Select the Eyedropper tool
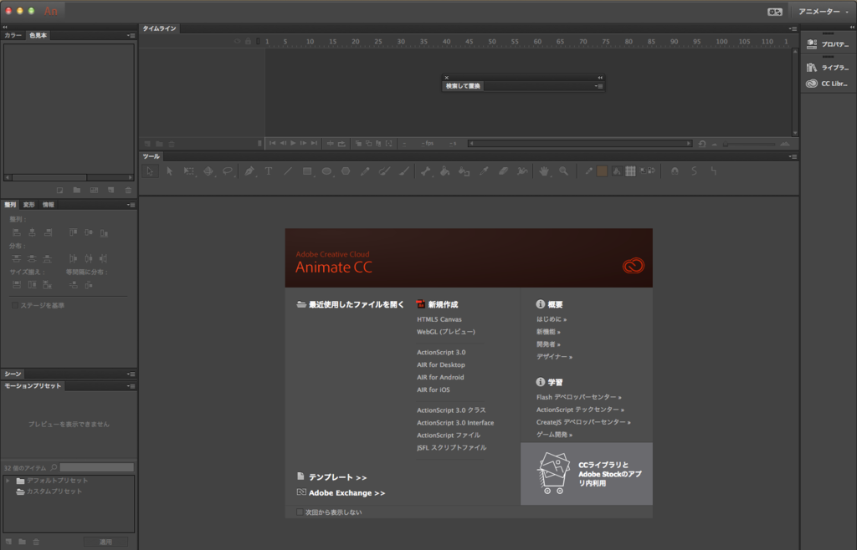The image size is (857, 550). 484,171
